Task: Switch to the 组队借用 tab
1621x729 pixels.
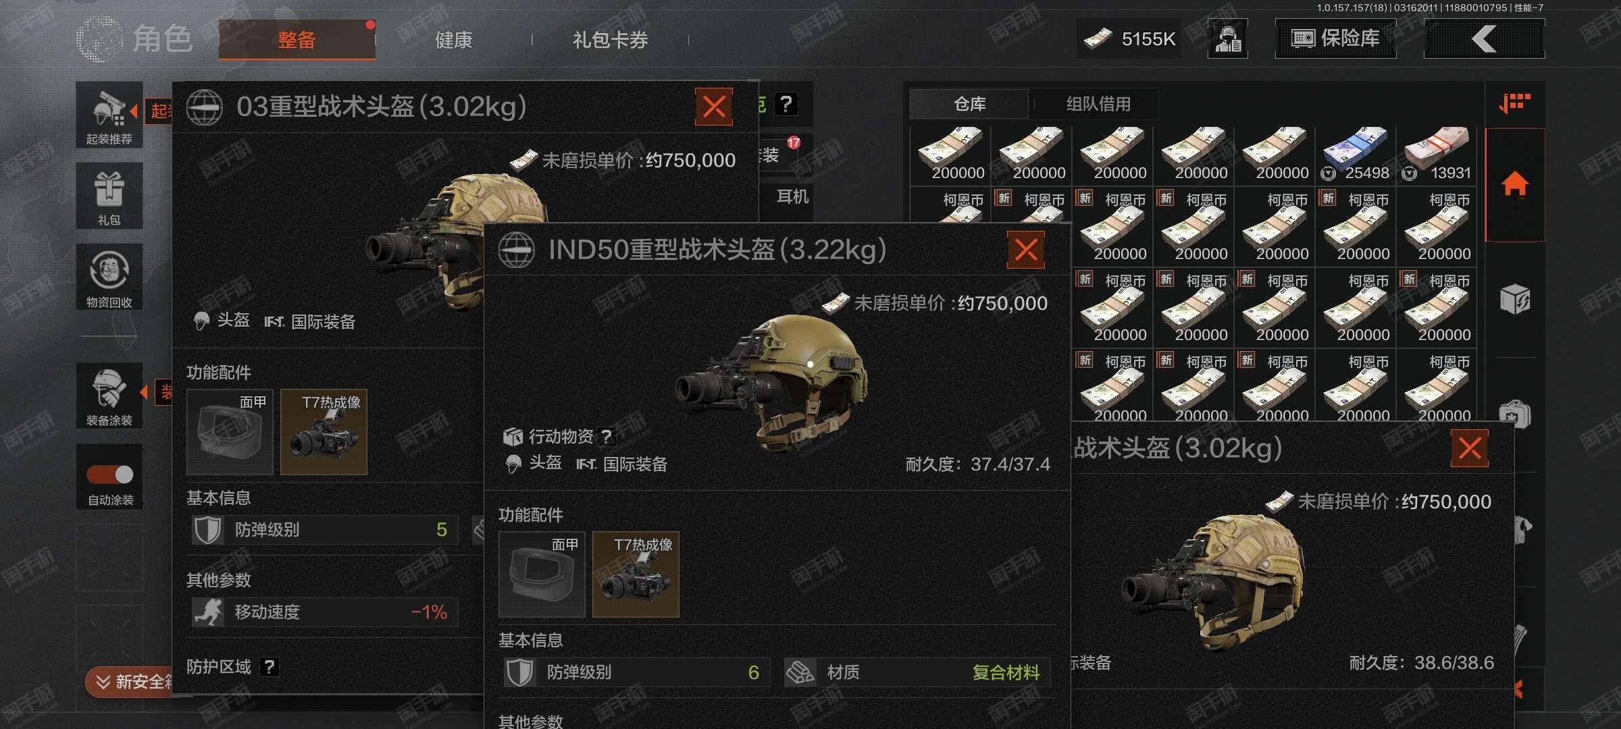Action: click(x=1098, y=104)
